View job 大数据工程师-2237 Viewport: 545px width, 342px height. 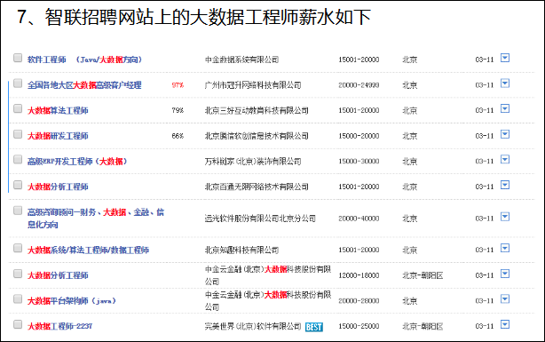tap(59, 326)
